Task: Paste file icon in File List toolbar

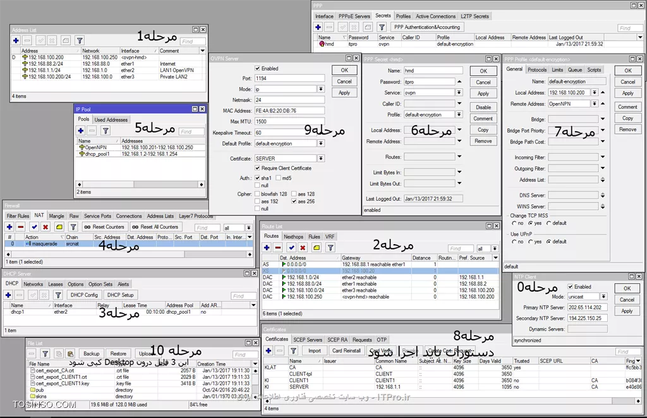Action: coord(71,353)
